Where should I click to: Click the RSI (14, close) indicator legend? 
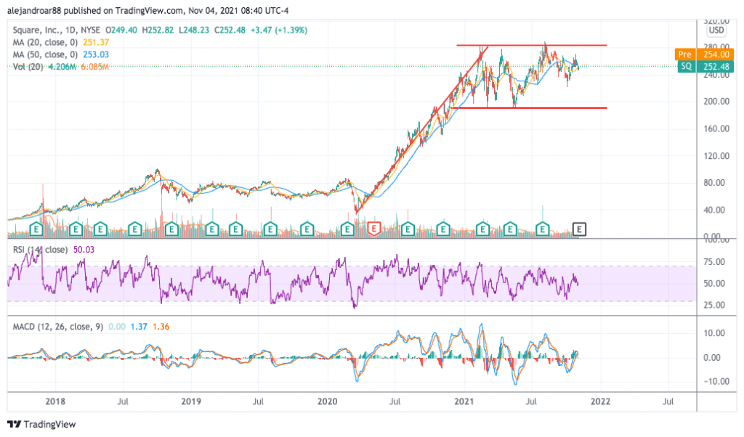(40, 250)
